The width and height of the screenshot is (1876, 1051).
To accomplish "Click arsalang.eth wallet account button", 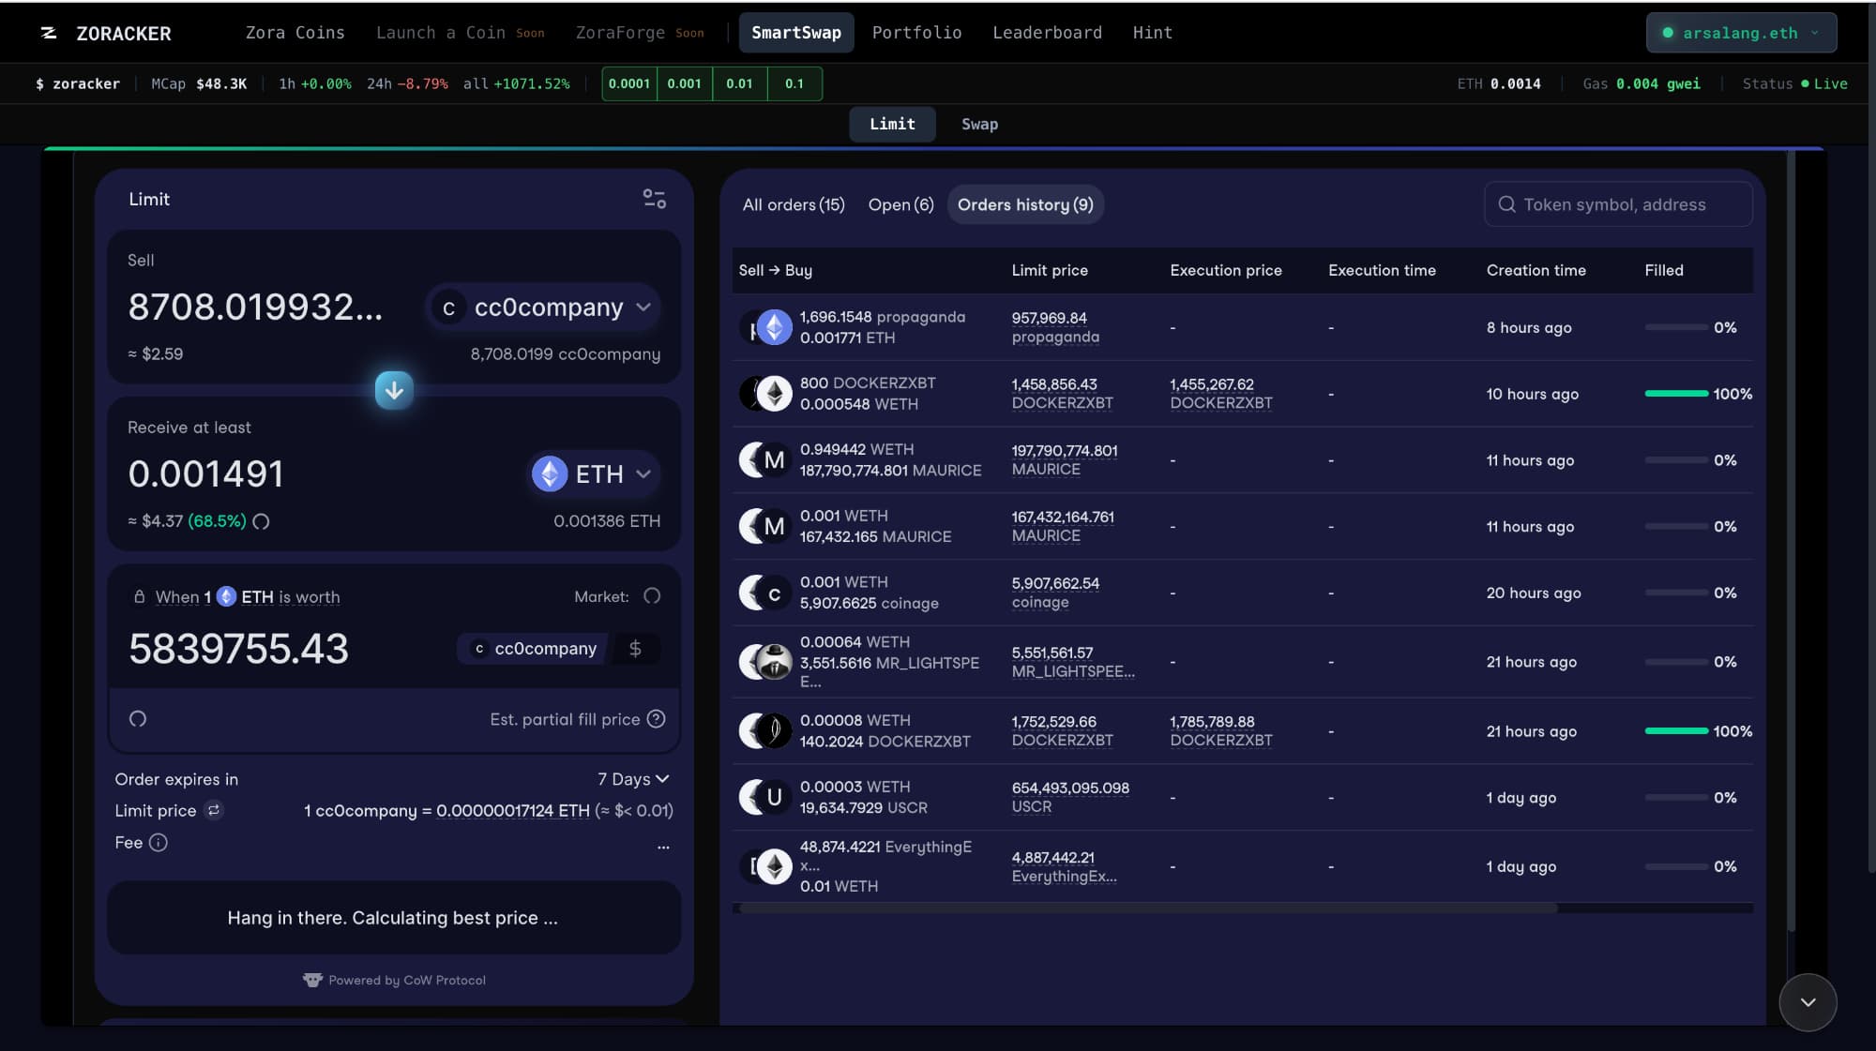I will [x=1740, y=33].
